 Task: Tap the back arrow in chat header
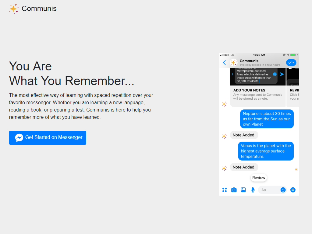point(224,63)
